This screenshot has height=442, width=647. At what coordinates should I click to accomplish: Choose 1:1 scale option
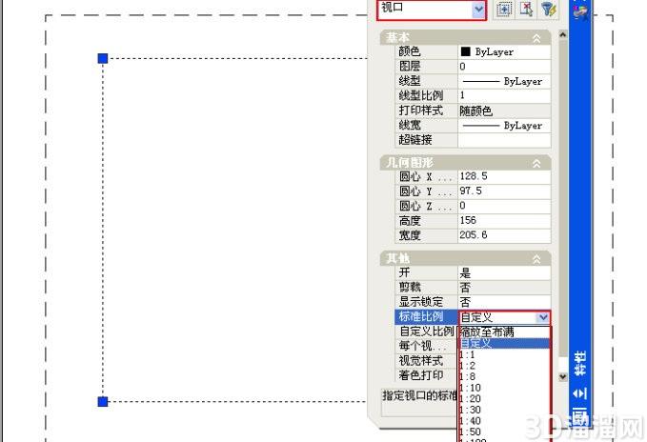tap(505, 354)
